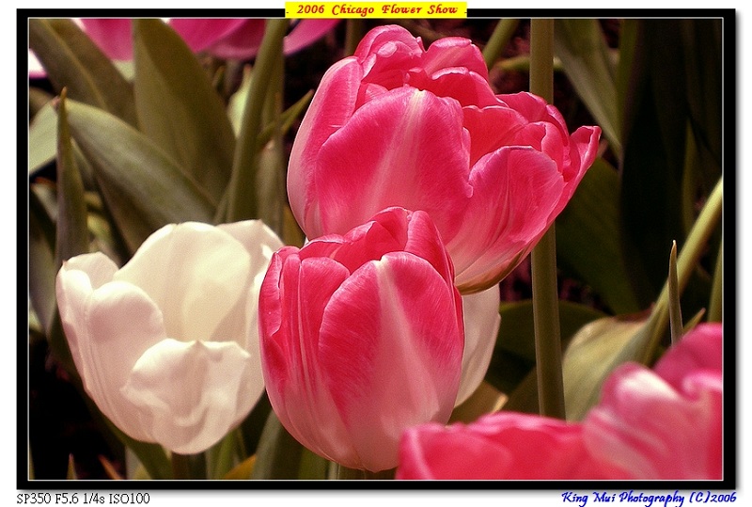Screen dimensions: 752x507
Task: Click the "ISO100" text in the caption
Action: click(132, 499)
